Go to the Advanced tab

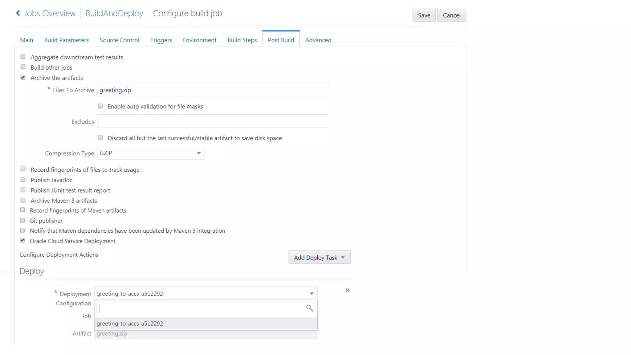(318, 40)
